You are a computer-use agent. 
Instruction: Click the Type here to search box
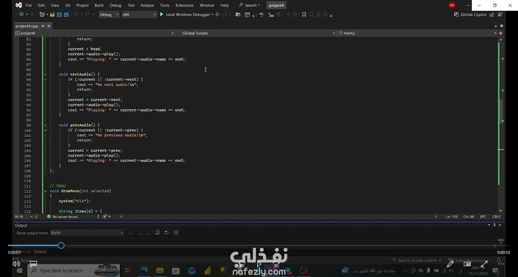73,271
